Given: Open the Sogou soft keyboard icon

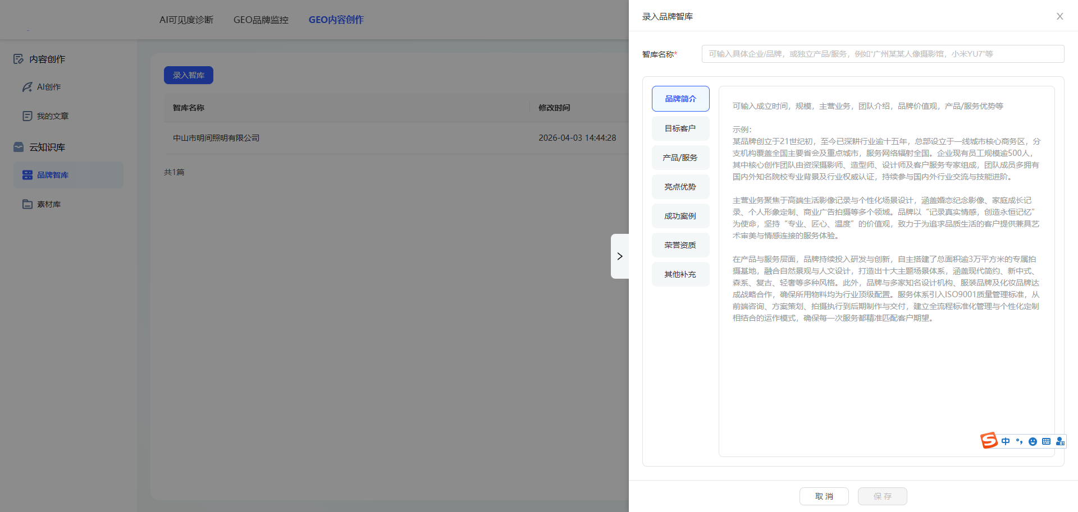Looking at the screenshot, I should coord(1046,441).
